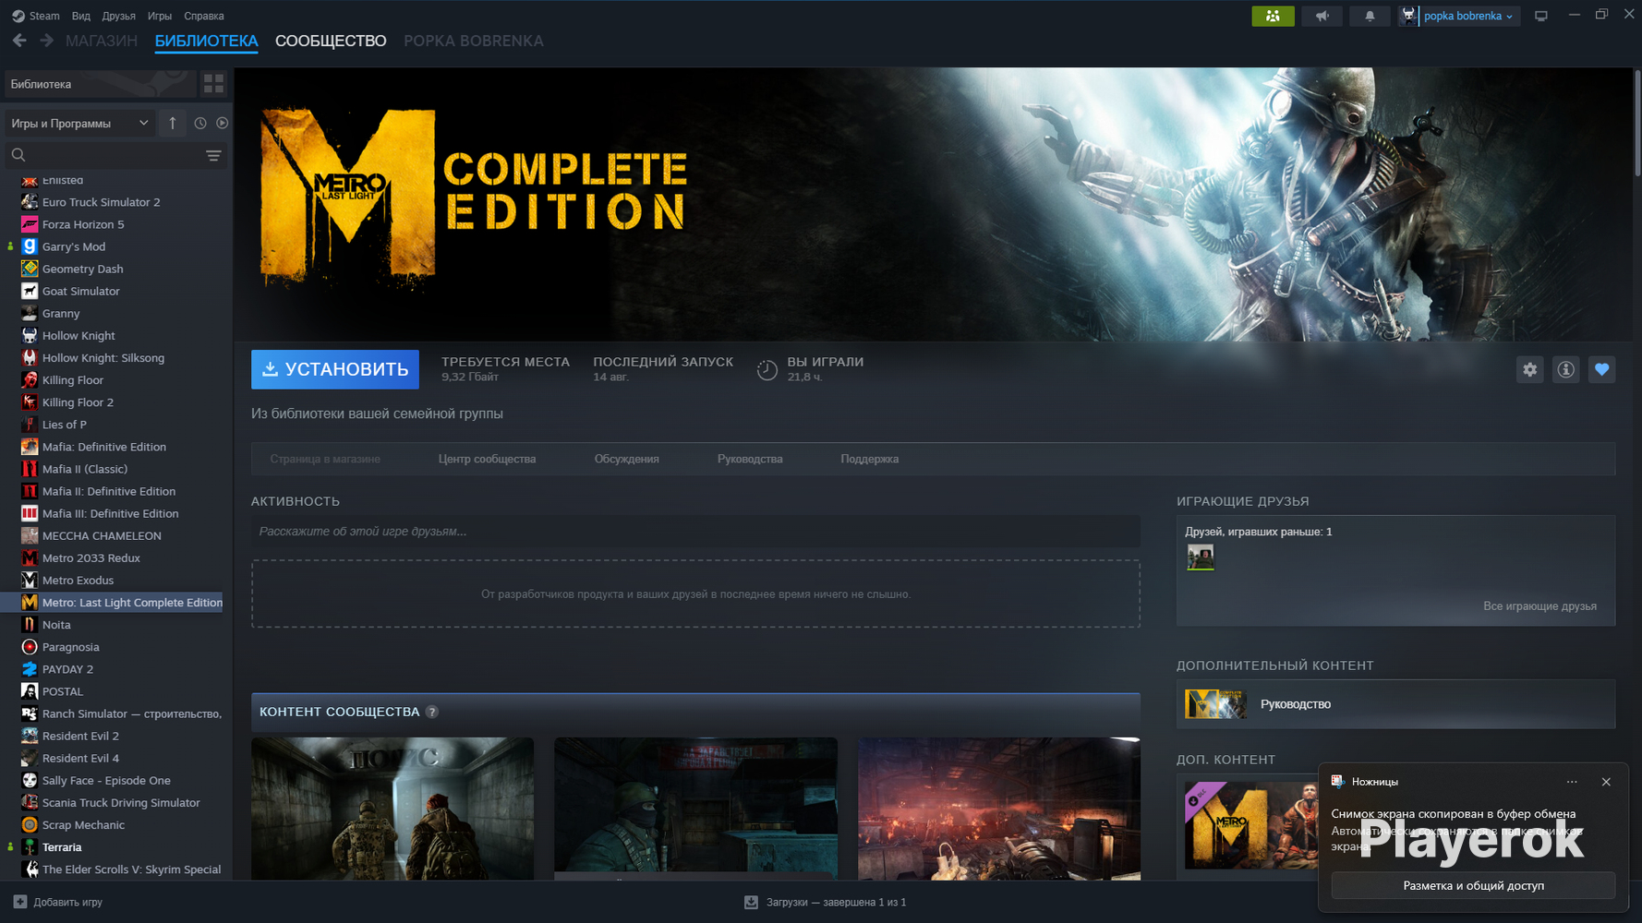Click the Noita game icon
This screenshot has height=923, width=1642.
(30, 625)
